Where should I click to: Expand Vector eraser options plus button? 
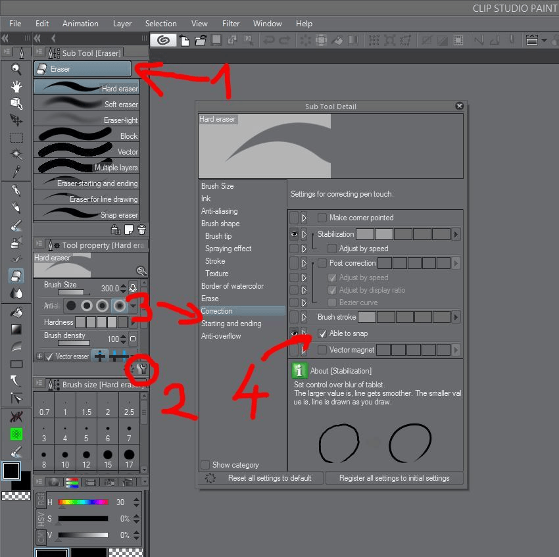pos(39,356)
